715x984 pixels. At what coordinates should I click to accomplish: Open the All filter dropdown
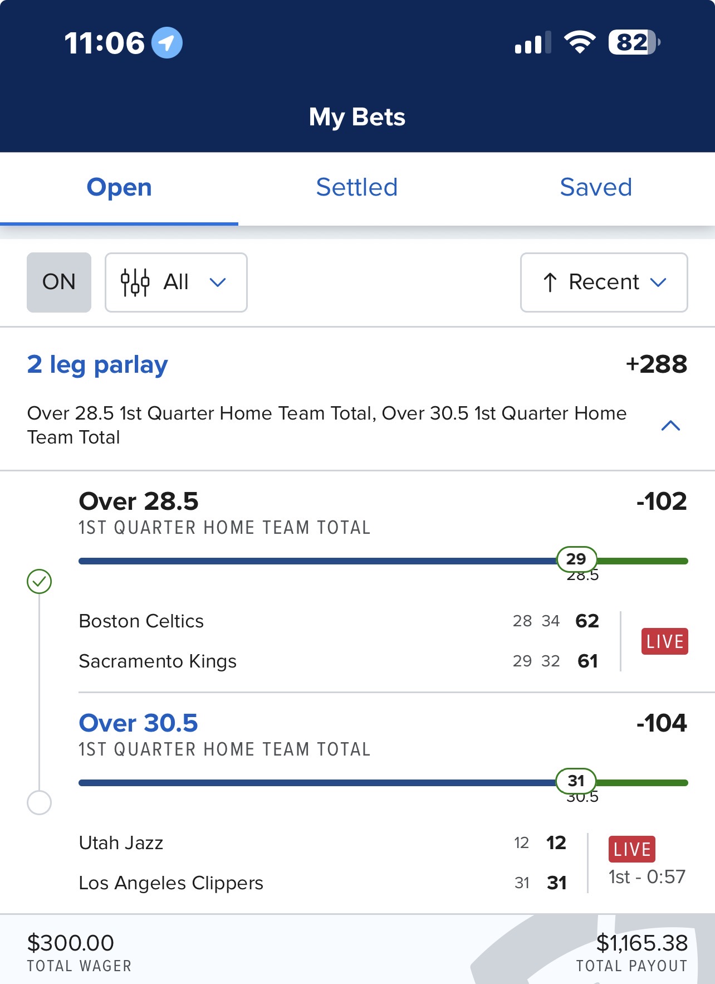[176, 282]
